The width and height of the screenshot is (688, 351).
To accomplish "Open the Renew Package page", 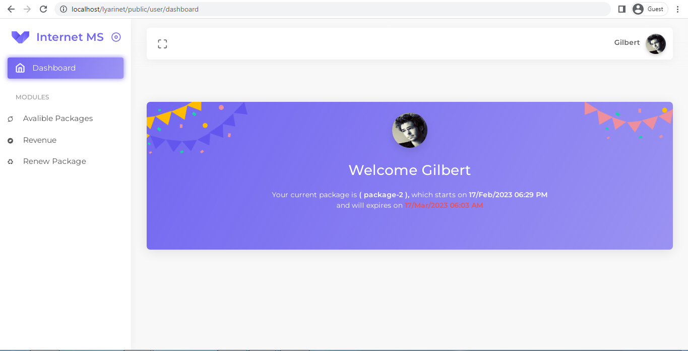I will pyautogui.click(x=54, y=161).
